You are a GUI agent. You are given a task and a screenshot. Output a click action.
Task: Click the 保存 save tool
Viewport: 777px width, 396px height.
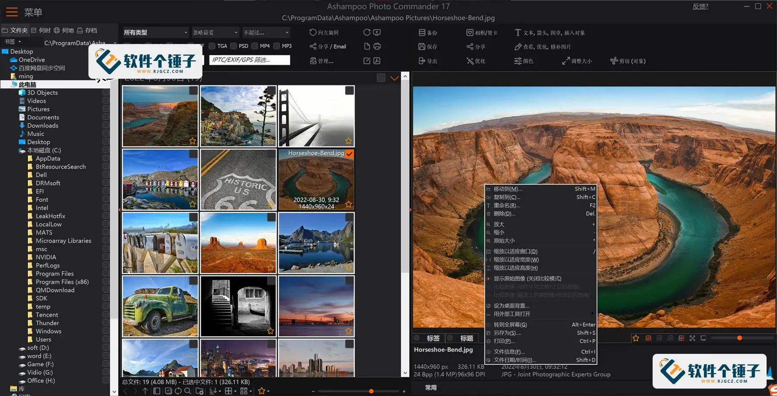428,47
